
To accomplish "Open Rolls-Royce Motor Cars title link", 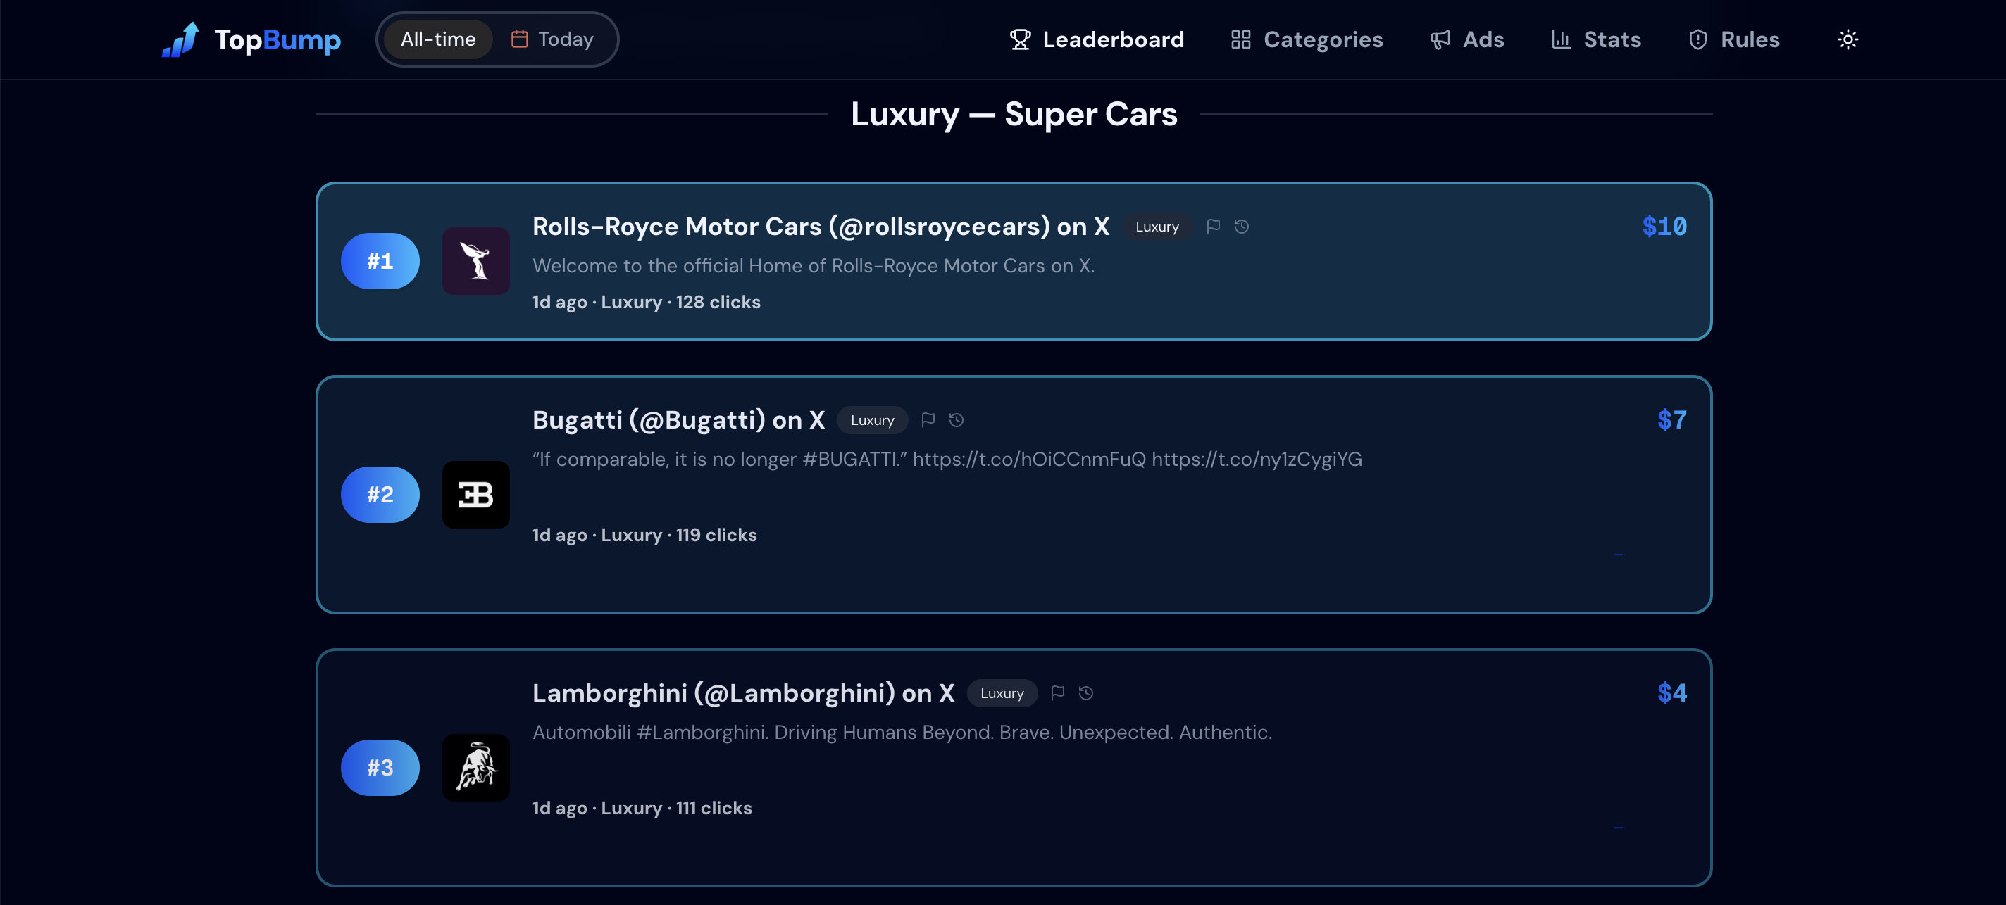I will (x=821, y=227).
